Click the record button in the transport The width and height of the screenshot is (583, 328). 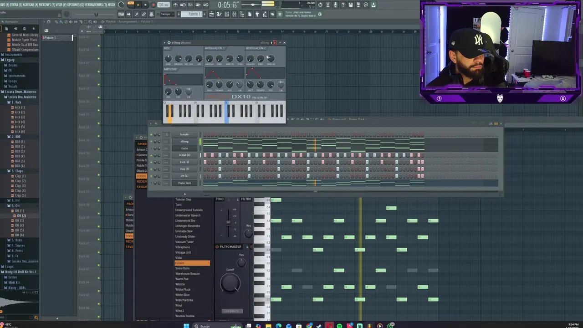(x=153, y=5)
